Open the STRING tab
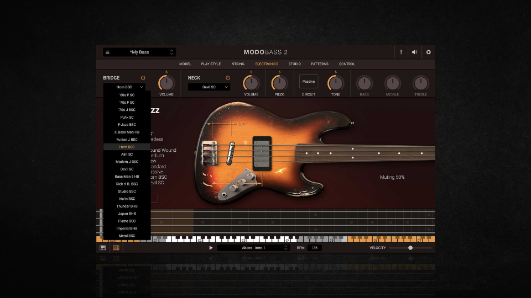Screen dimensions: 531x298 [238, 64]
